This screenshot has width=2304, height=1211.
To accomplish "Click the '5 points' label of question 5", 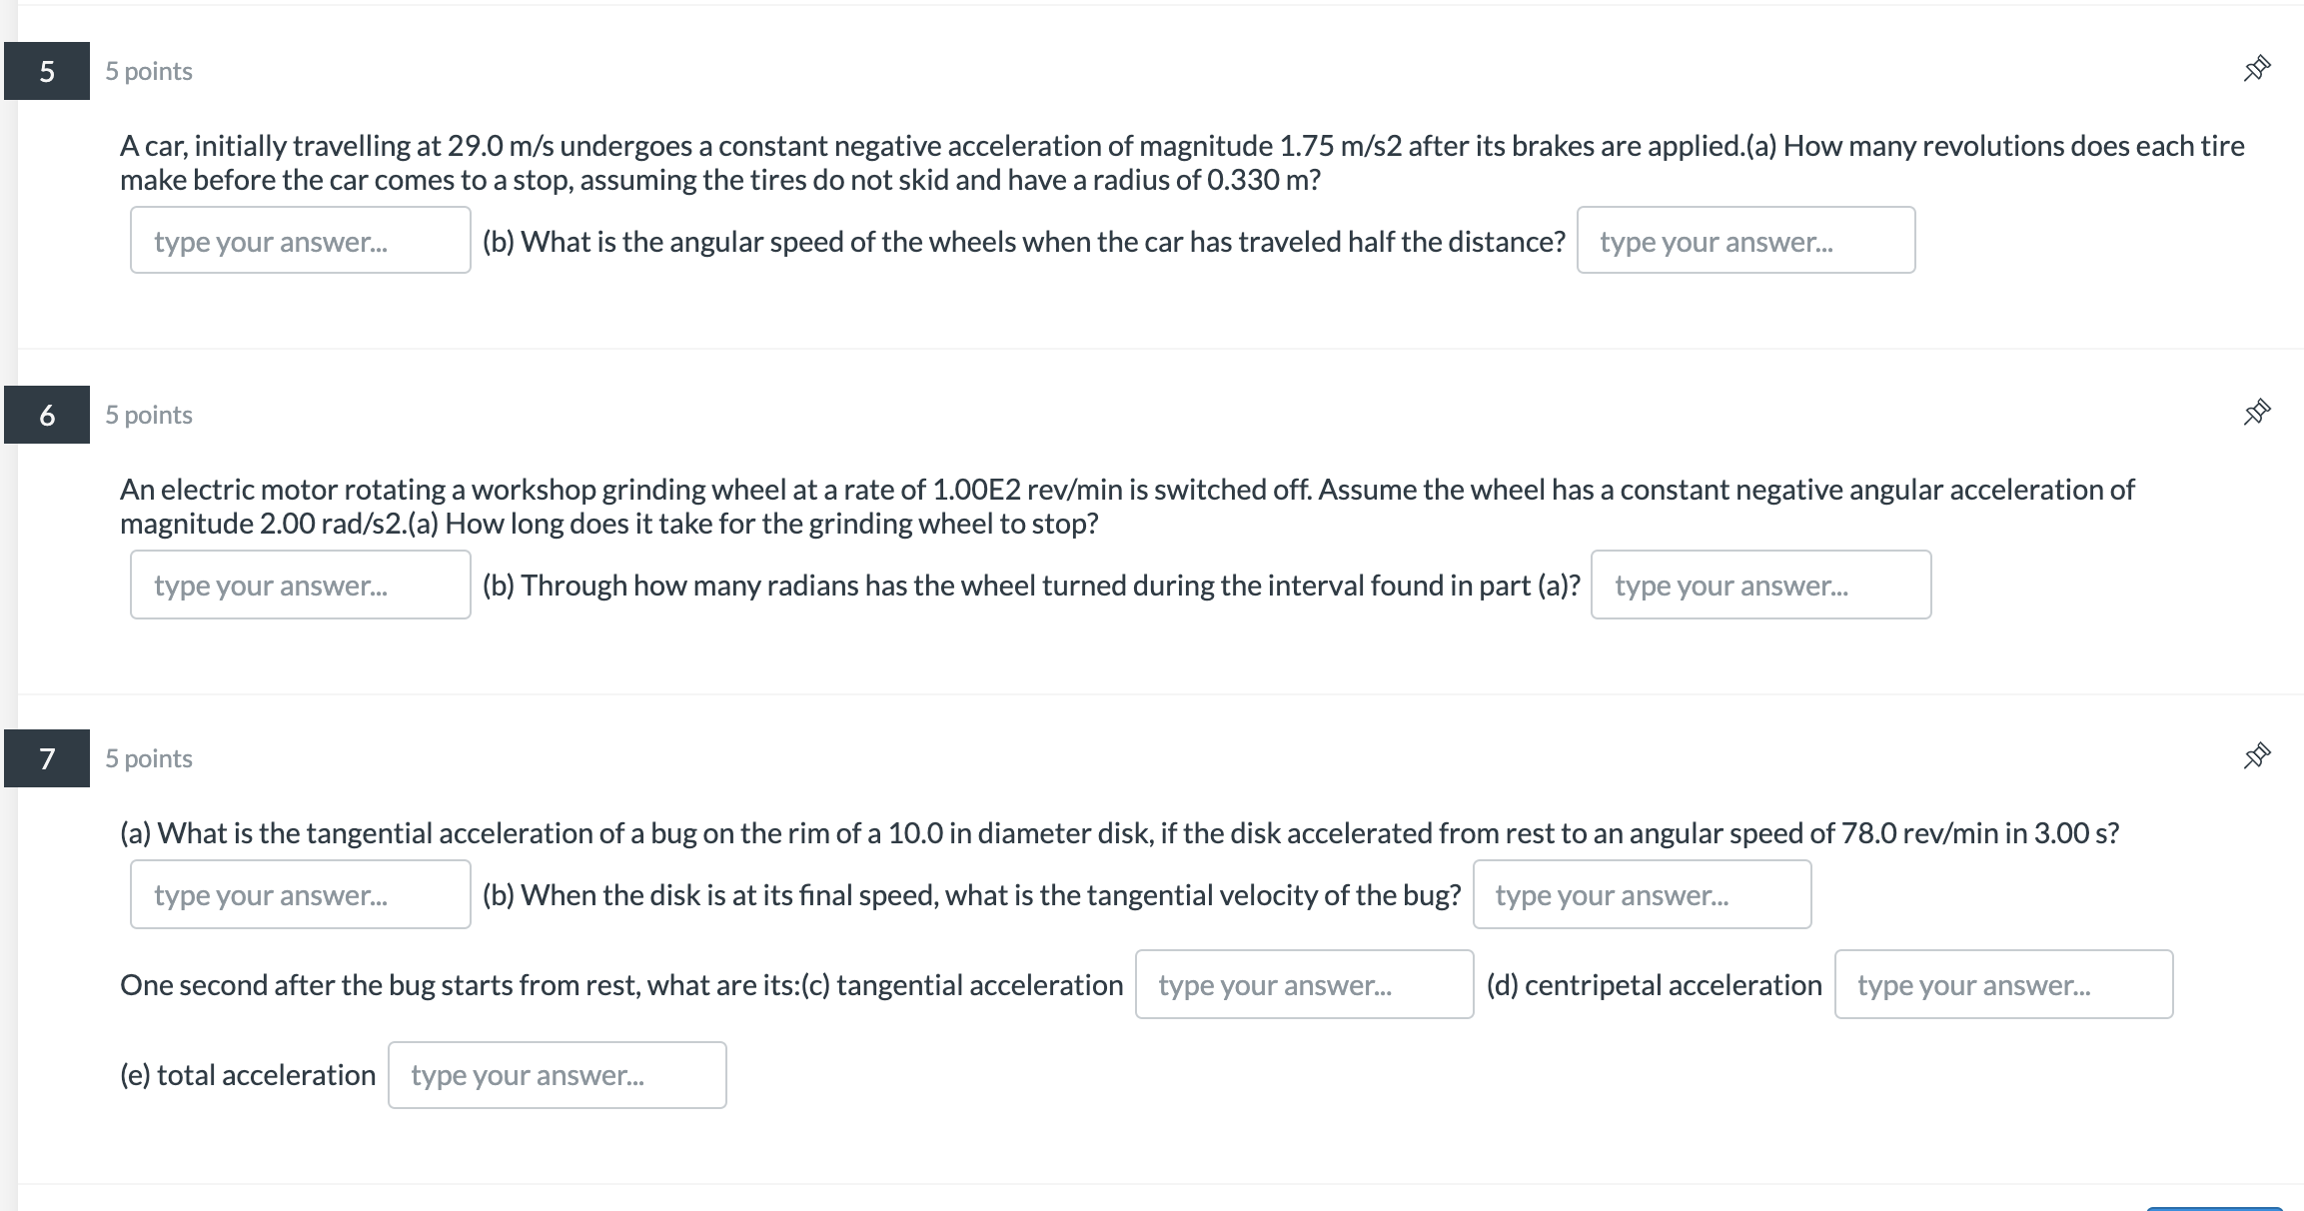I will (149, 71).
